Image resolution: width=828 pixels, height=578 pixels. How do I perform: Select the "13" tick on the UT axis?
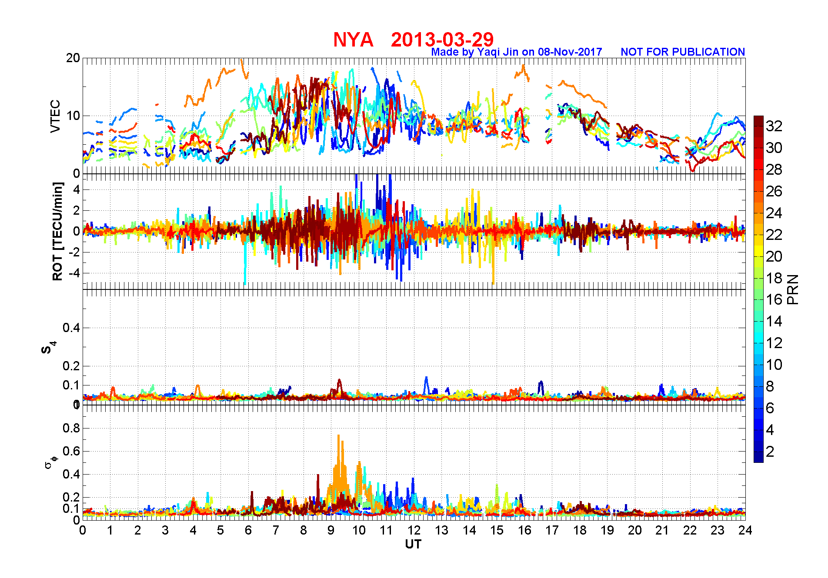pos(441,530)
